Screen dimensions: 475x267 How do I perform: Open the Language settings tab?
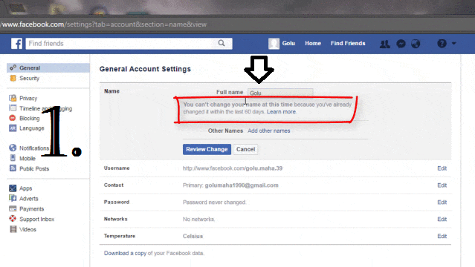tap(32, 128)
